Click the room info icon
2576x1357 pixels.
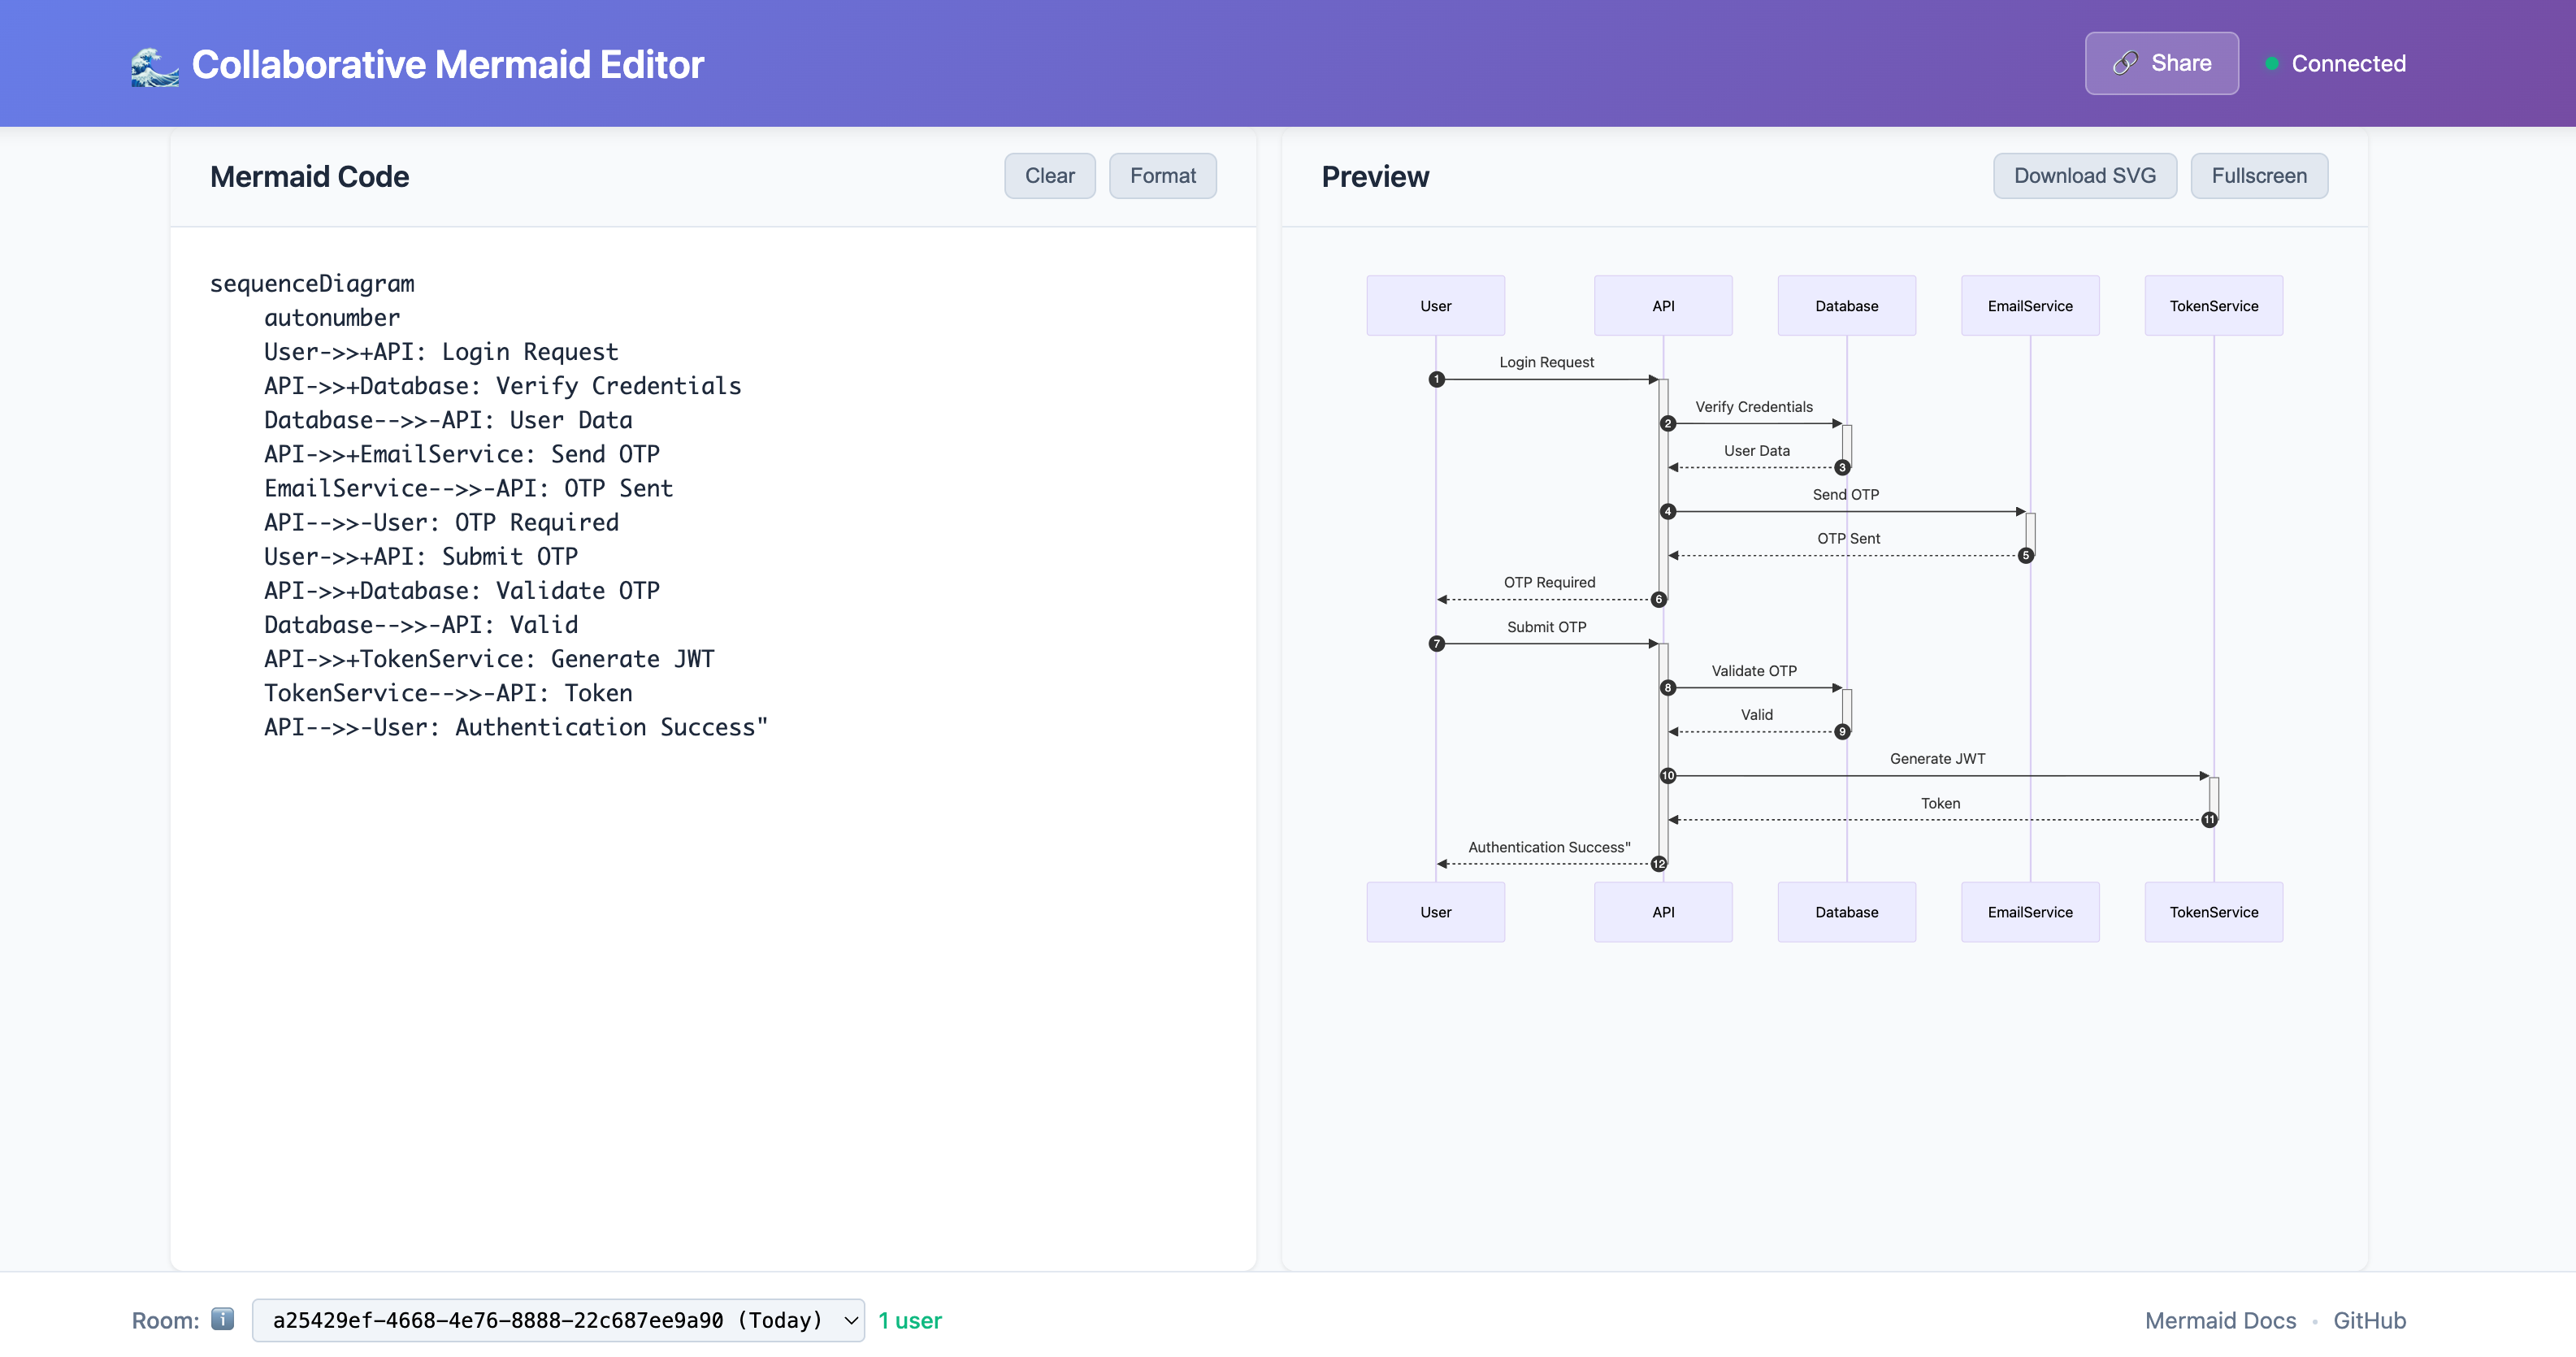pyautogui.click(x=223, y=1319)
